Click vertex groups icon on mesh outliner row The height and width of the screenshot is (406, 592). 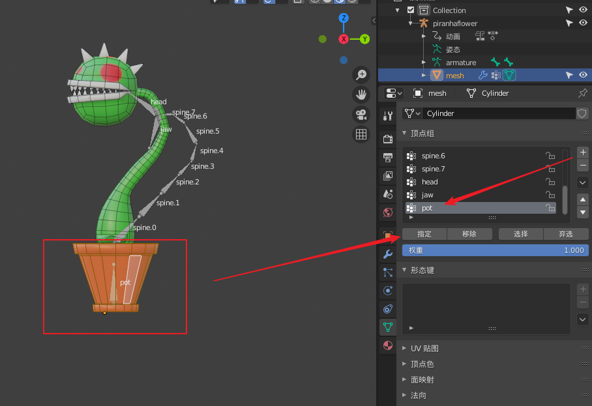coord(496,75)
